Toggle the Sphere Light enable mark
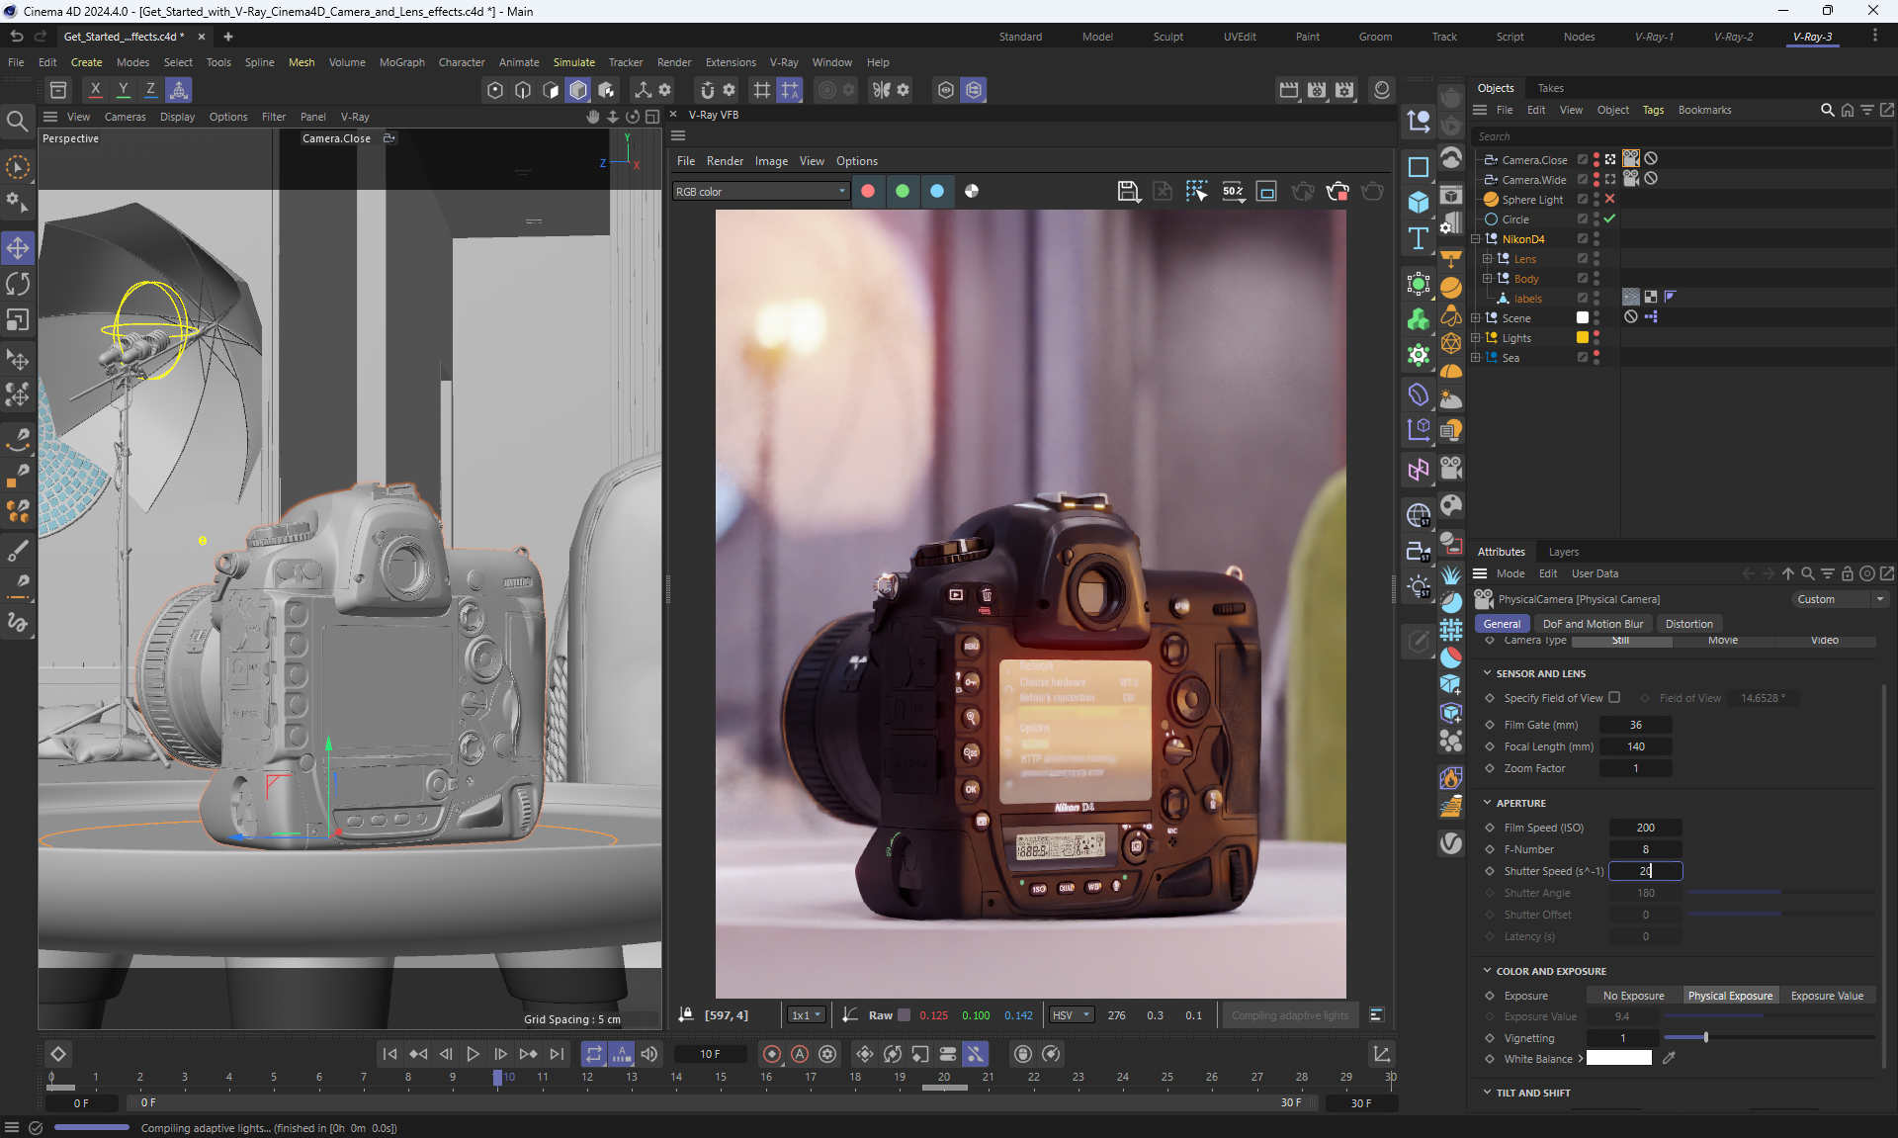Image resolution: width=1898 pixels, height=1138 pixels. coord(1610,199)
